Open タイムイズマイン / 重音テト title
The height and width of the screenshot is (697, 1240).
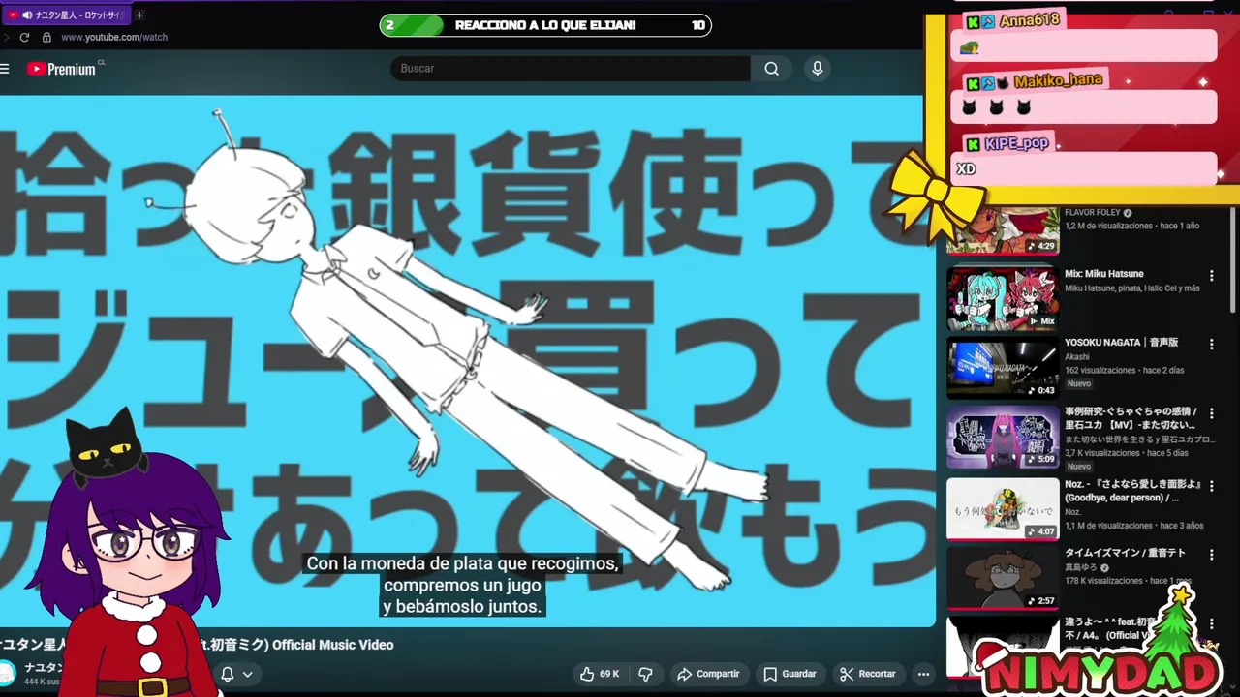(x=1124, y=554)
